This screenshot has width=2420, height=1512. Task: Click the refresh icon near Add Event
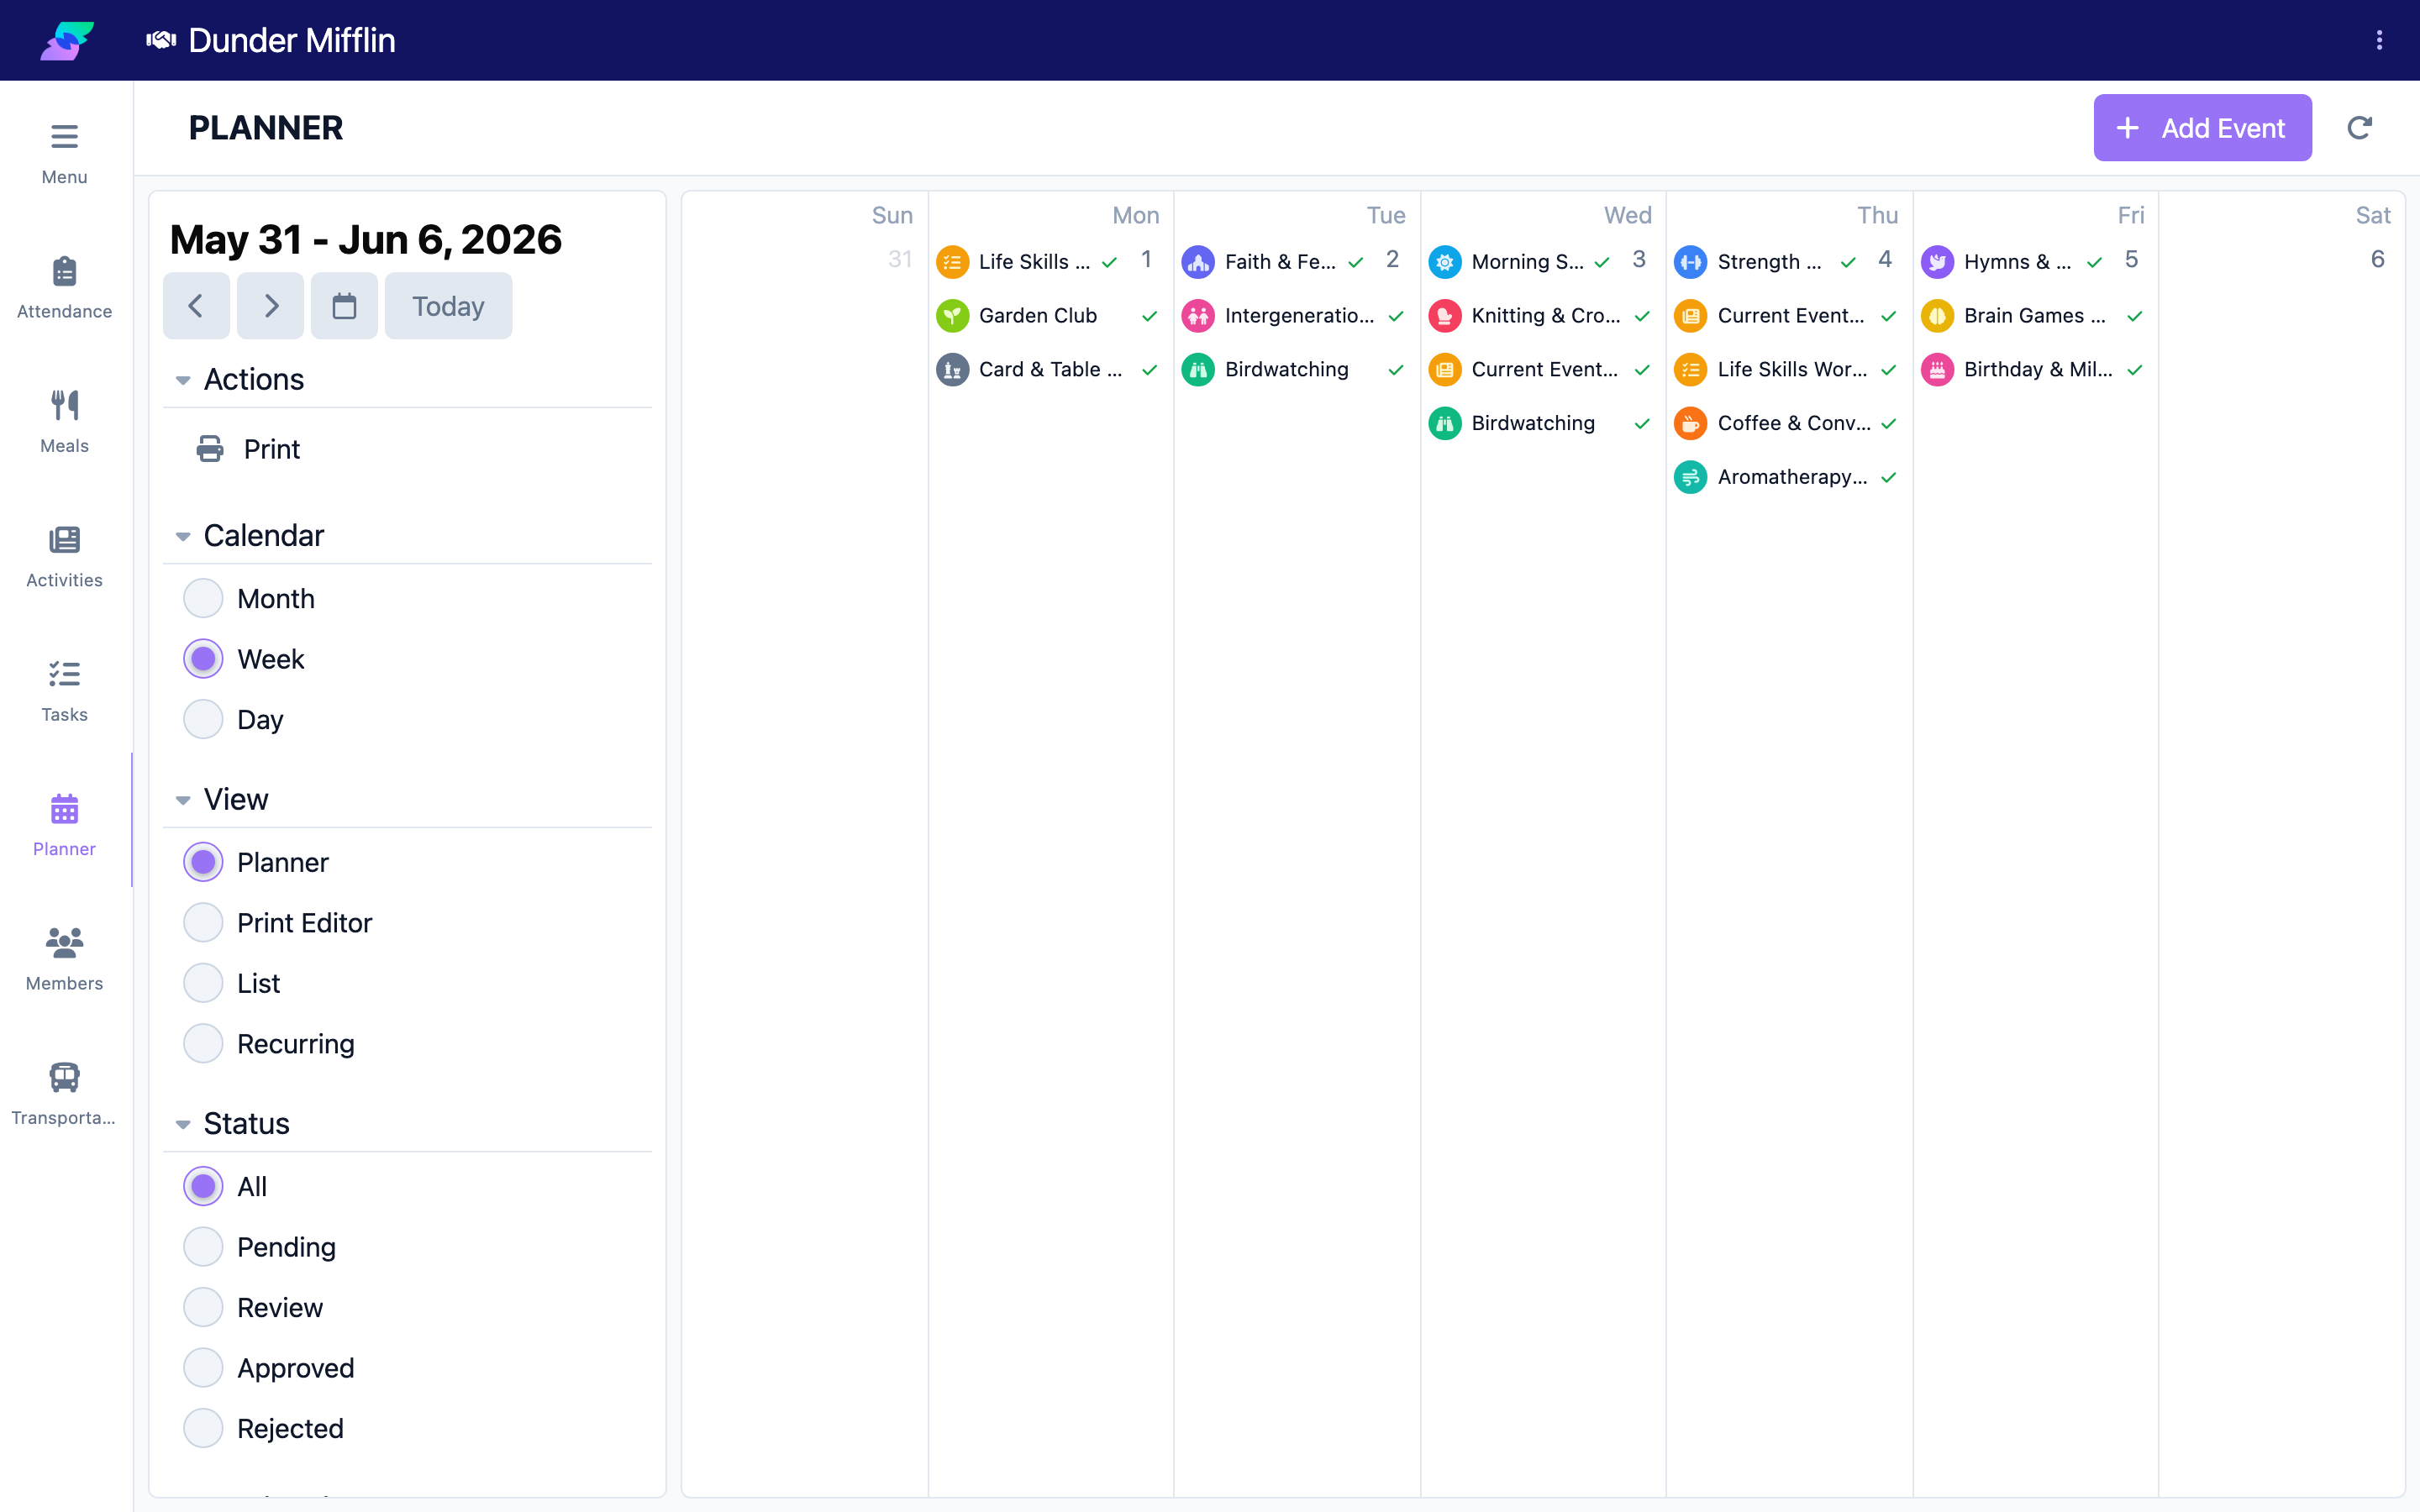point(2359,128)
